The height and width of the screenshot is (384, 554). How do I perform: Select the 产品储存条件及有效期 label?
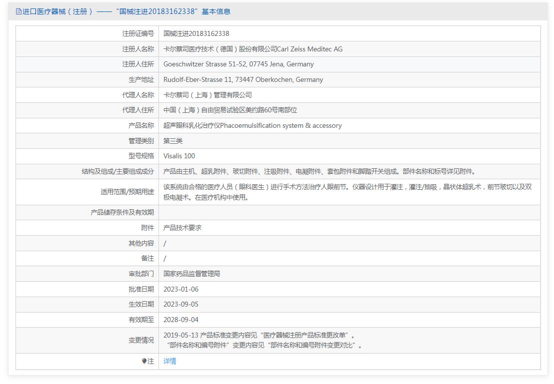coord(122,212)
